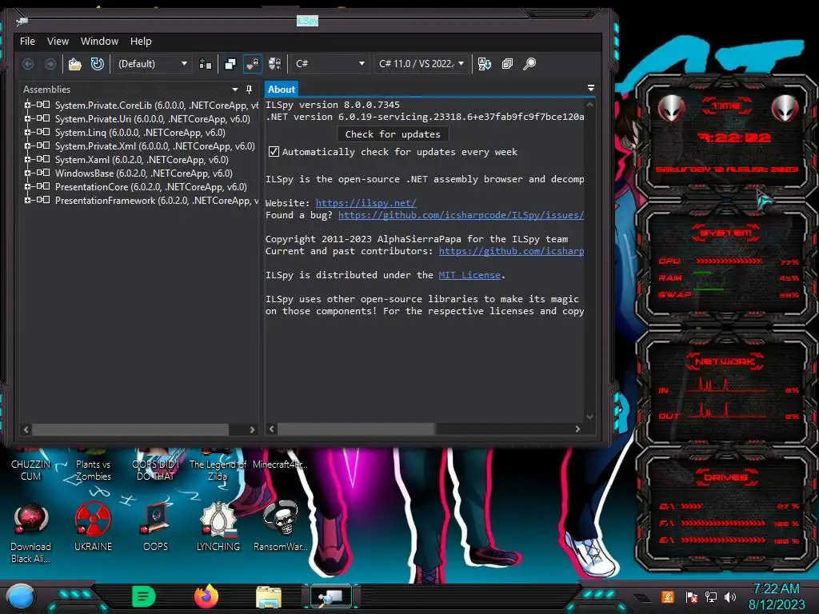The image size is (819, 614).
Task: Toggle Show only public types button
Action: [x=230, y=64]
